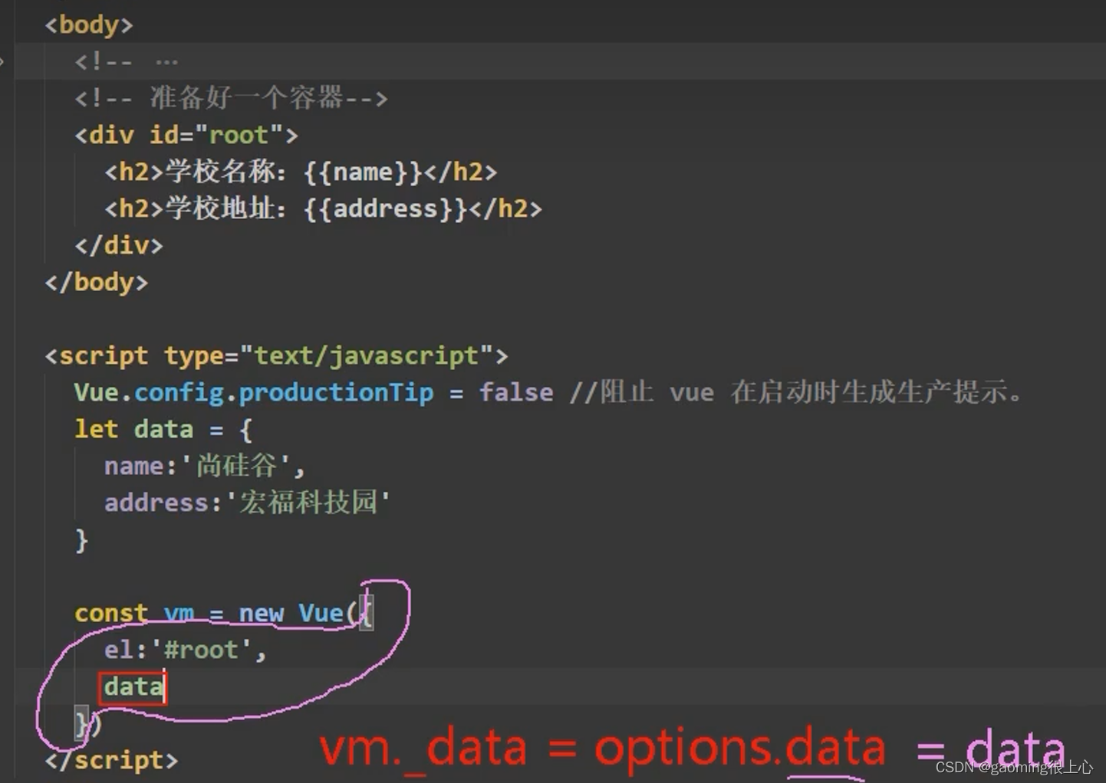The width and height of the screenshot is (1106, 783).
Task: Click the new keyword
Action: click(261, 614)
